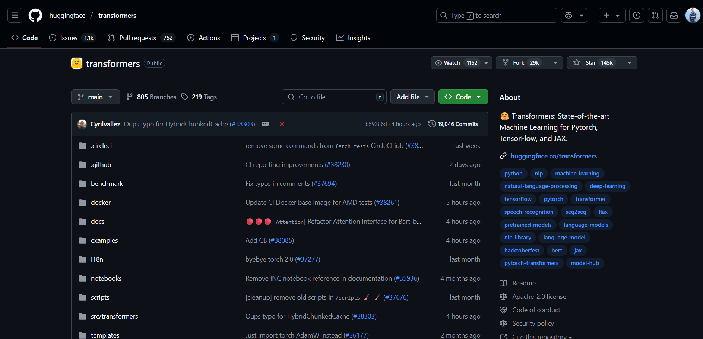Expand the green Code dropdown

pyautogui.click(x=463, y=97)
